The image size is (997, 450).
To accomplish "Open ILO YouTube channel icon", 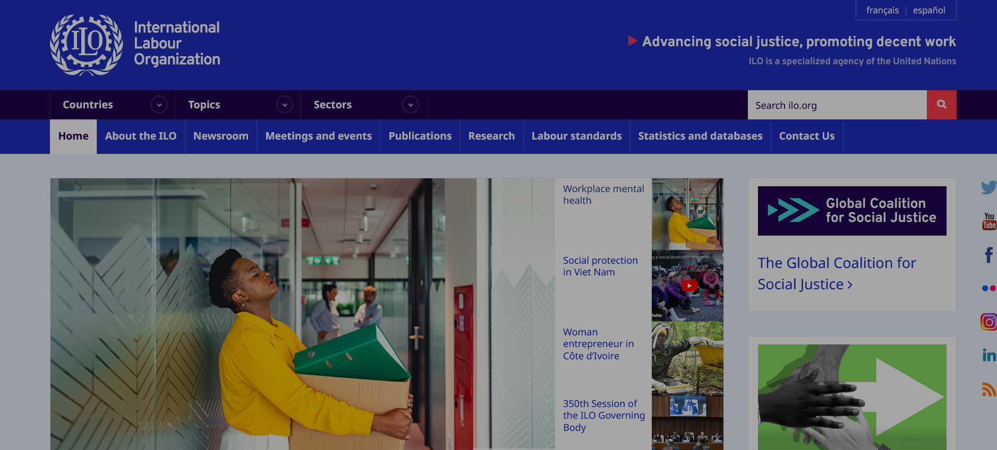I will [989, 221].
